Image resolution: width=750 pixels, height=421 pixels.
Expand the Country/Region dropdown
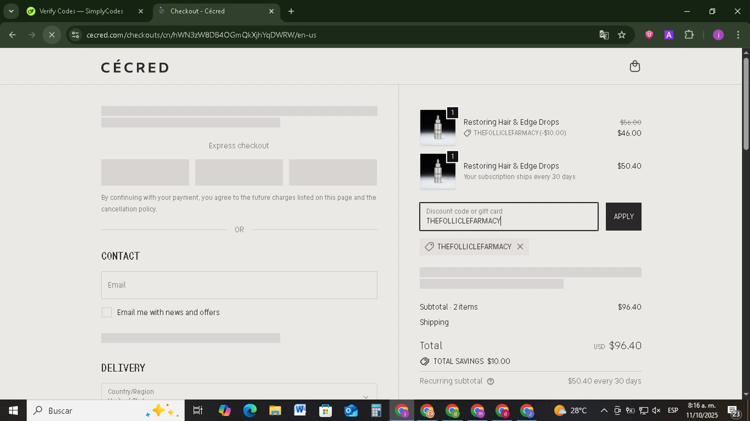coord(239,392)
